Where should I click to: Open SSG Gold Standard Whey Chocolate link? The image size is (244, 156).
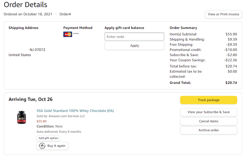[x=75, y=111]
